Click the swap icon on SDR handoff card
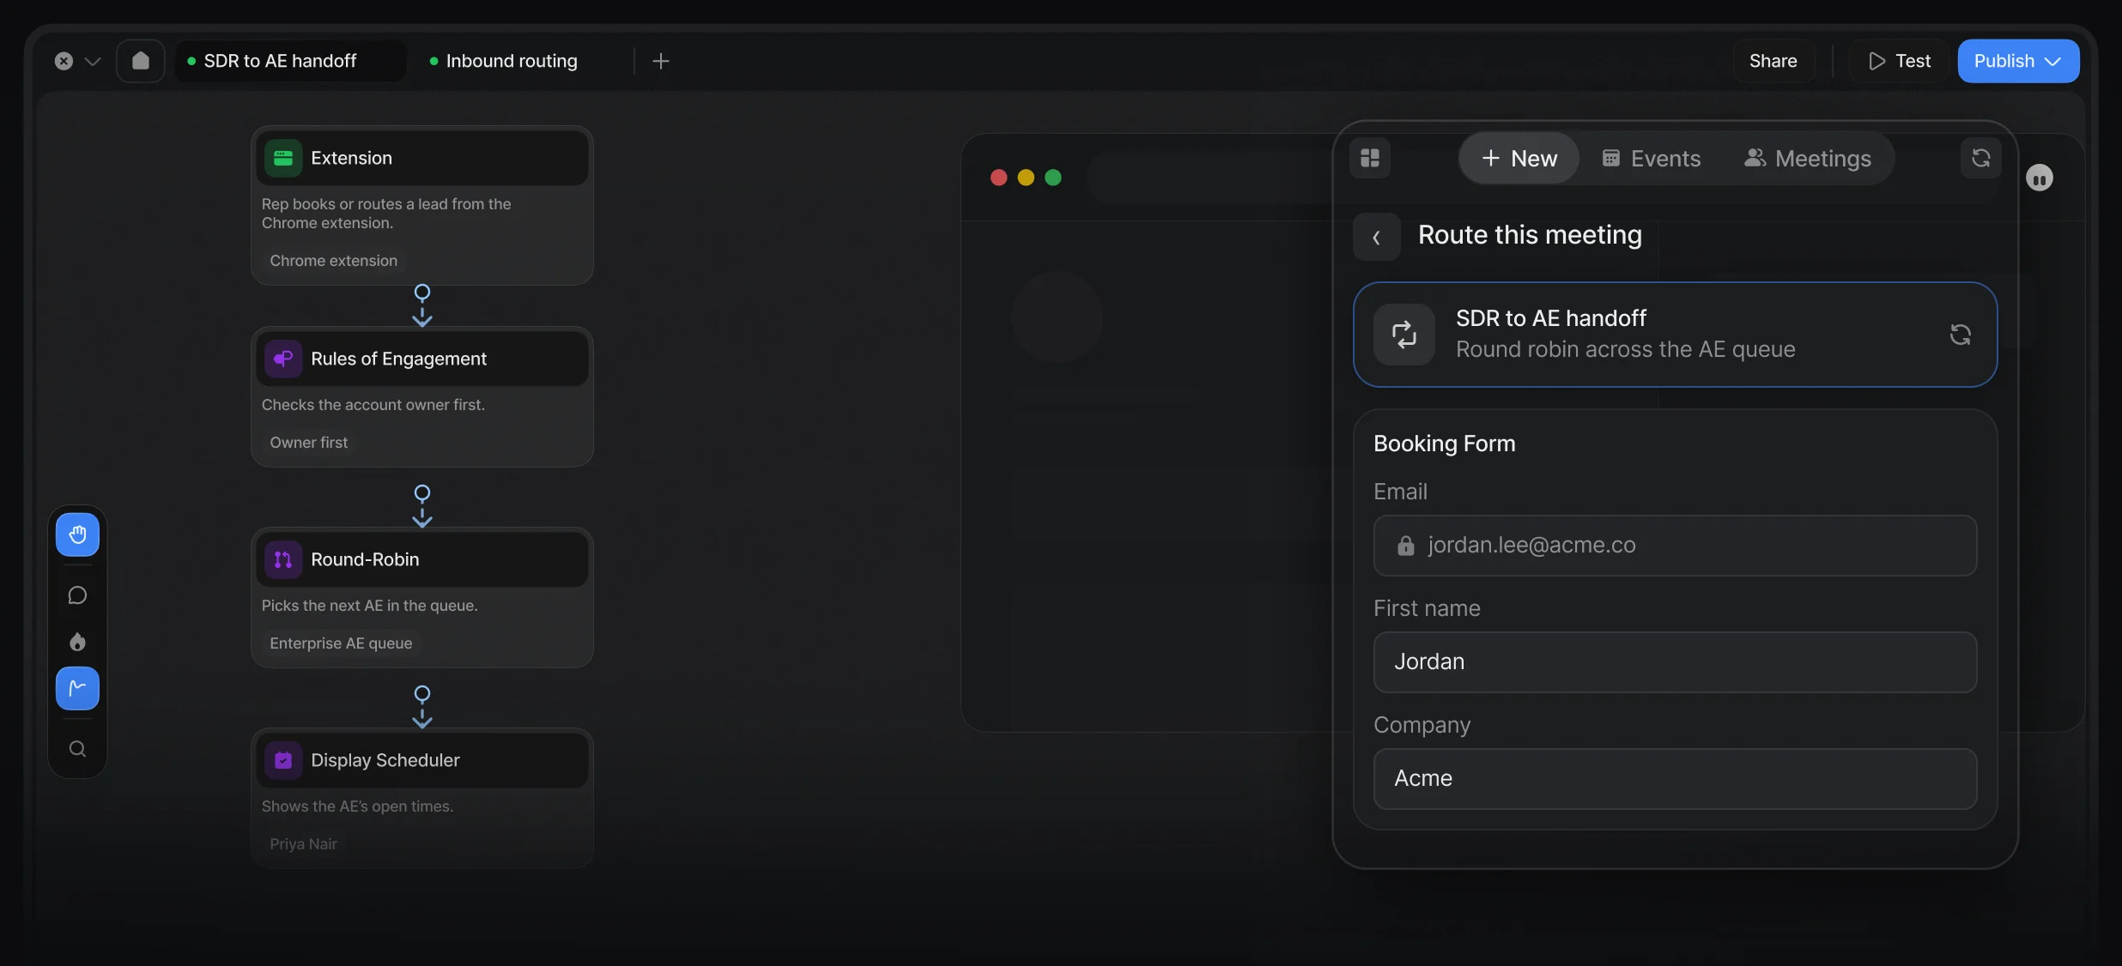 (x=1404, y=335)
